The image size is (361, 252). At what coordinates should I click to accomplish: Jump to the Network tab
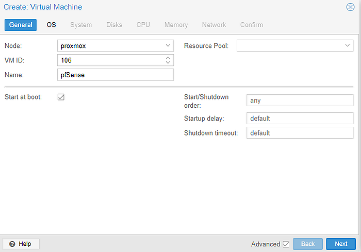tap(214, 25)
